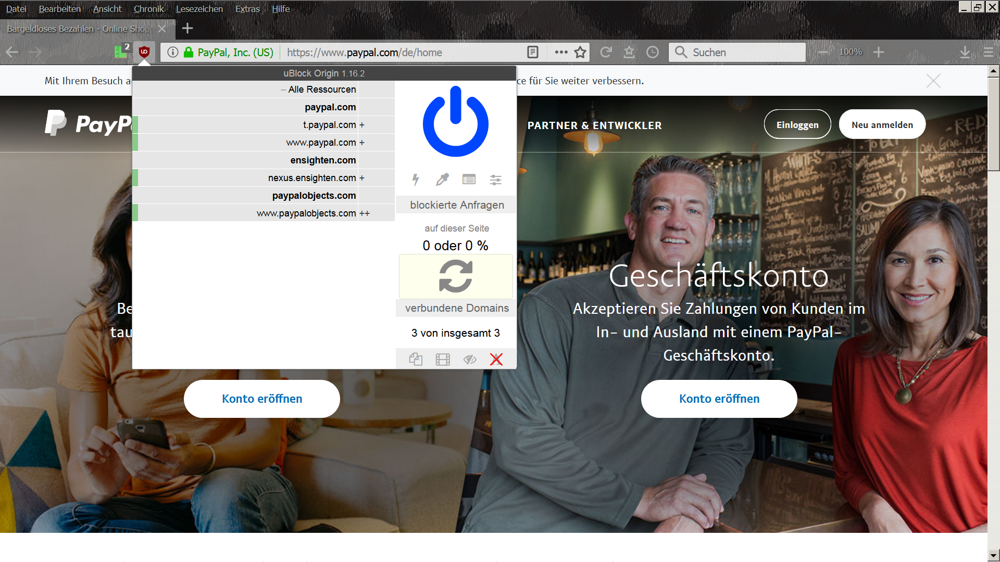Select the www.paypal.com row

(x=264, y=143)
